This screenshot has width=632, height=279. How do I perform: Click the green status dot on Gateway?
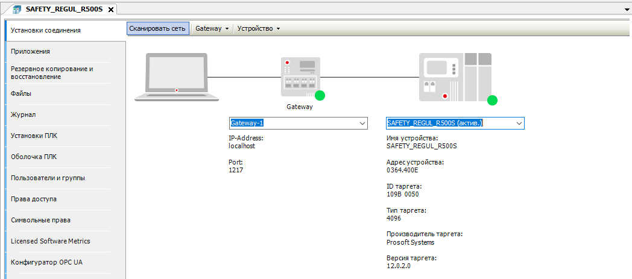[320, 95]
